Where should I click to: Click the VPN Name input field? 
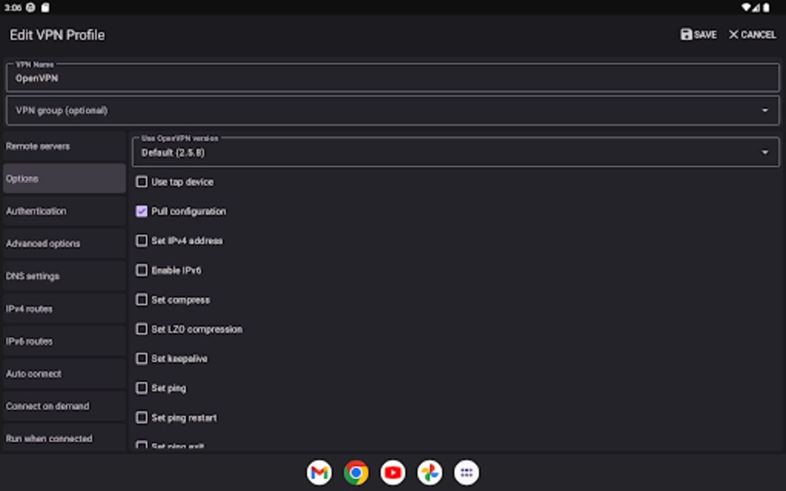tap(393, 77)
